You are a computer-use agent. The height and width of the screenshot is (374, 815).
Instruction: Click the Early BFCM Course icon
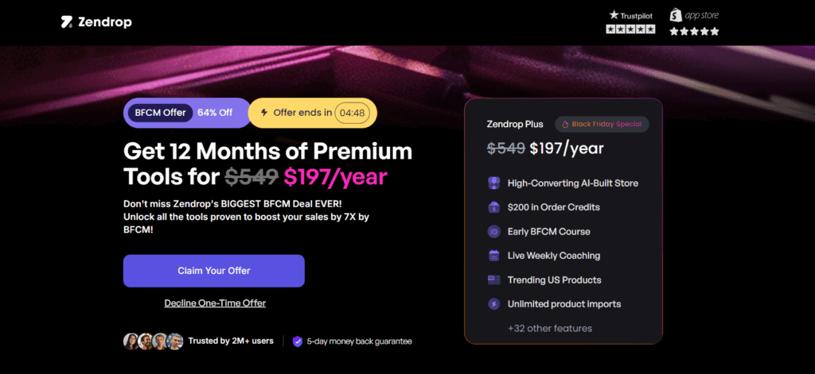[x=493, y=232]
